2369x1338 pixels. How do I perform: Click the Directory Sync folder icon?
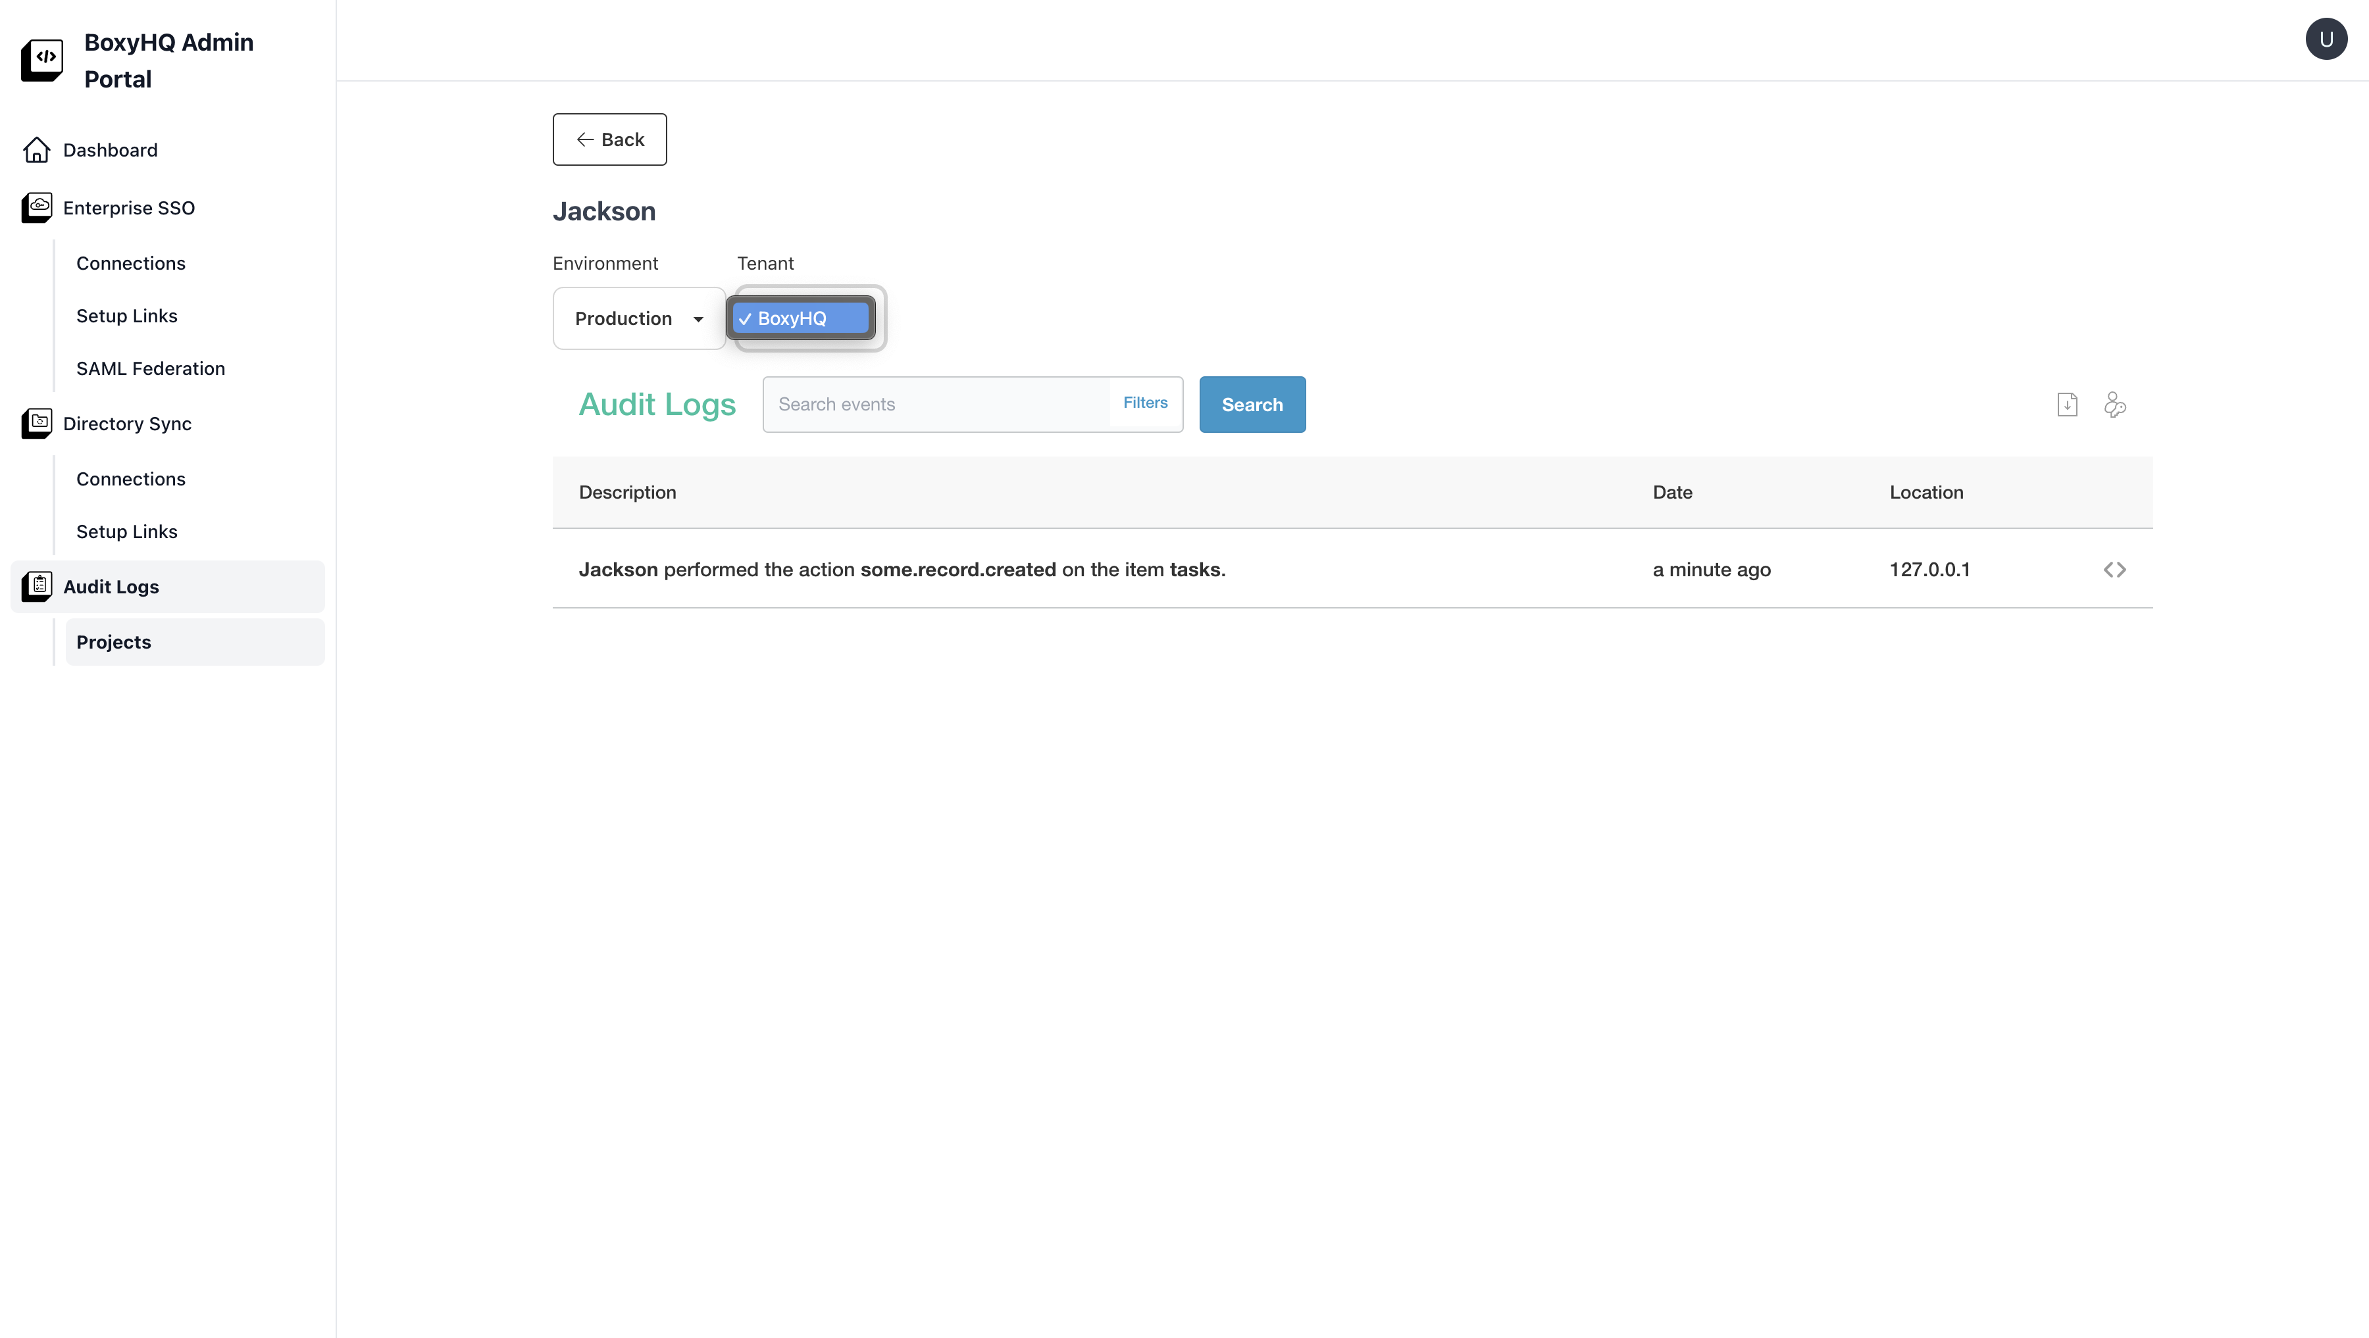tap(37, 424)
